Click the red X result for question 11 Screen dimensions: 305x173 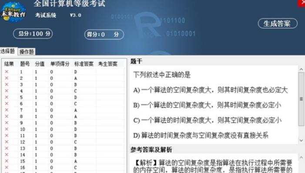click(x=7, y=136)
